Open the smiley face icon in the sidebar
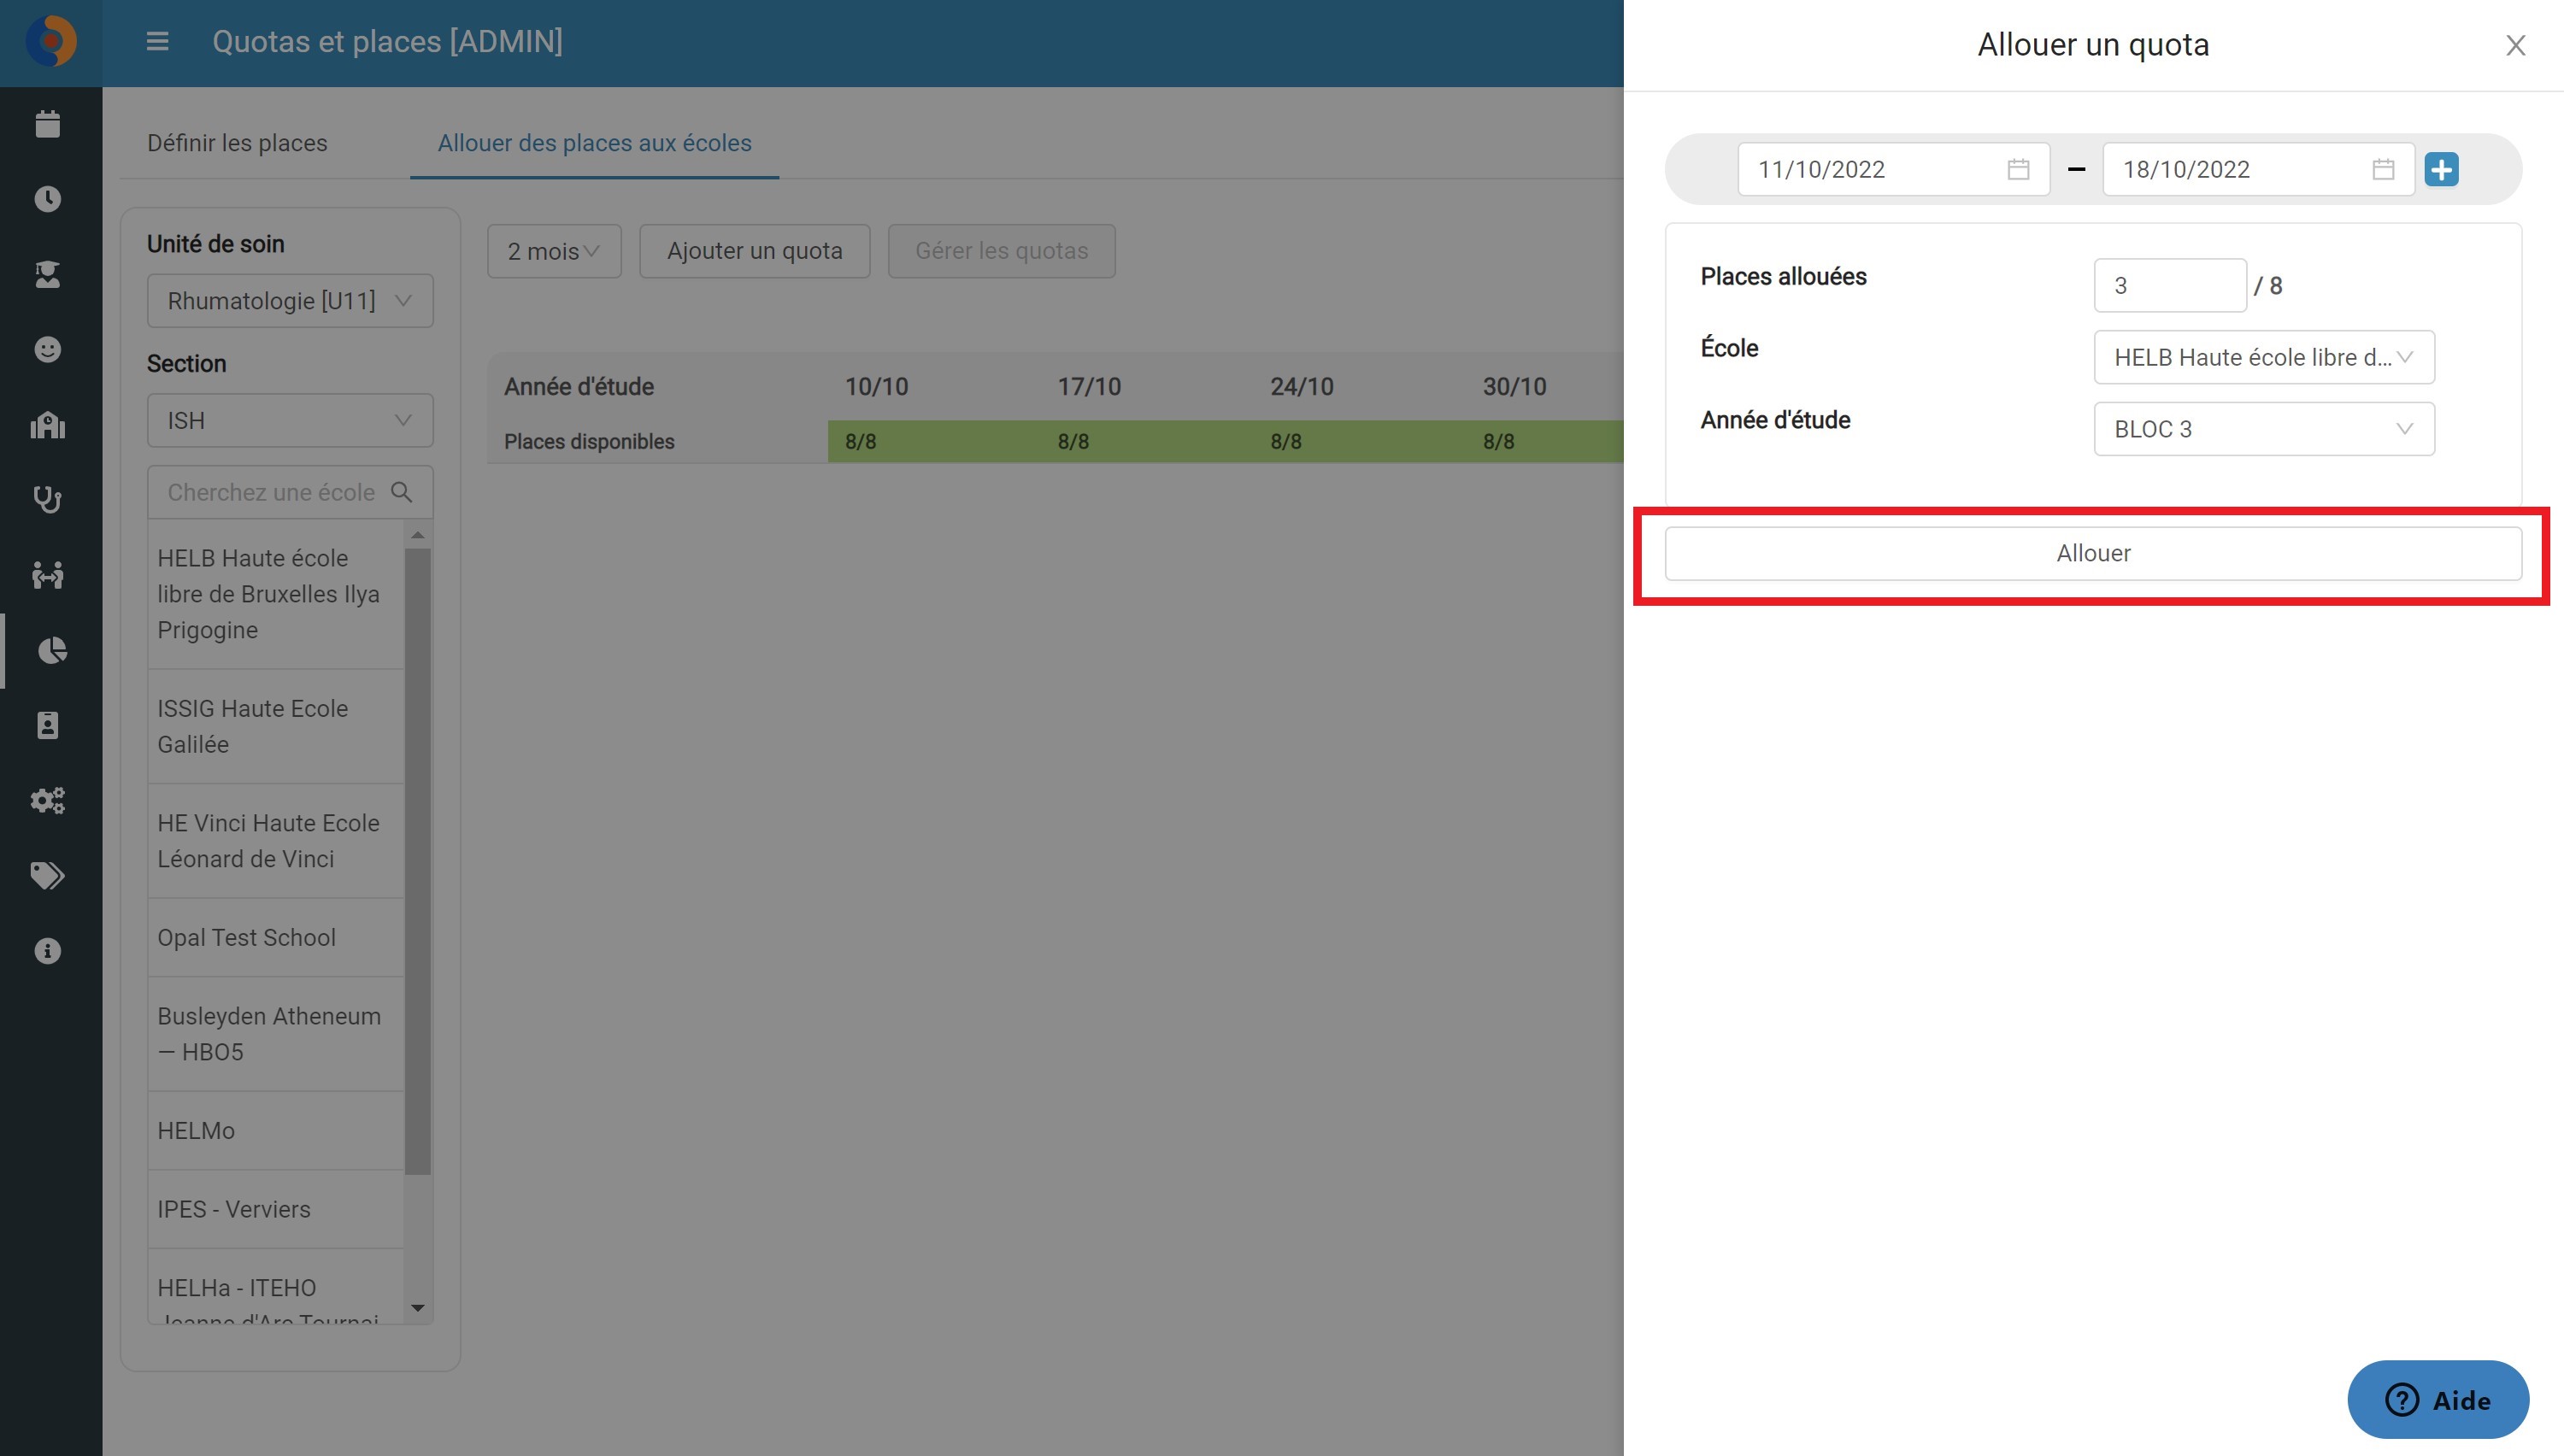This screenshot has height=1456, width=2564. click(x=48, y=349)
